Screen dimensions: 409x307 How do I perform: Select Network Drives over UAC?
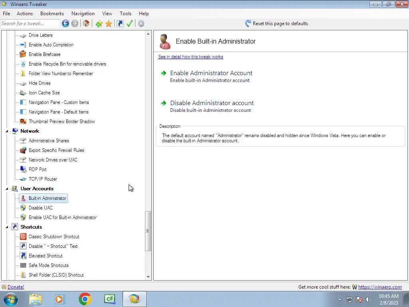tap(53, 160)
